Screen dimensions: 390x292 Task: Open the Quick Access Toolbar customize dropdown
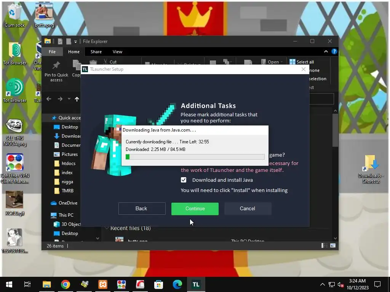(x=75, y=42)
